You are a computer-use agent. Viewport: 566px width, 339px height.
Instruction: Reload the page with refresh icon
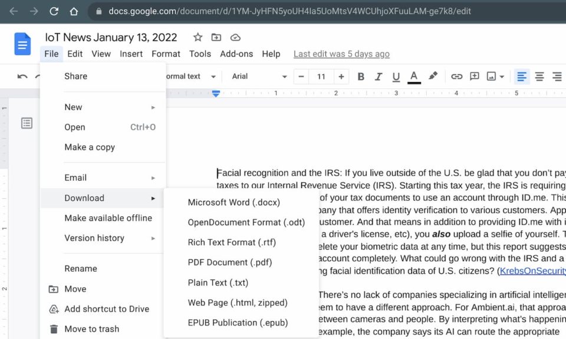tap(54, 11)
